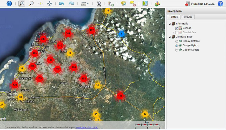This screenshot has height=130, width=226.
Task: Select the ruler measure tool
Action: tap(84, 4)
